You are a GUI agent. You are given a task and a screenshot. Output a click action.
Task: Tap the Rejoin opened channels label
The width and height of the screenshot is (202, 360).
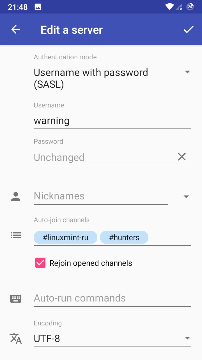[x=91, y=263]
